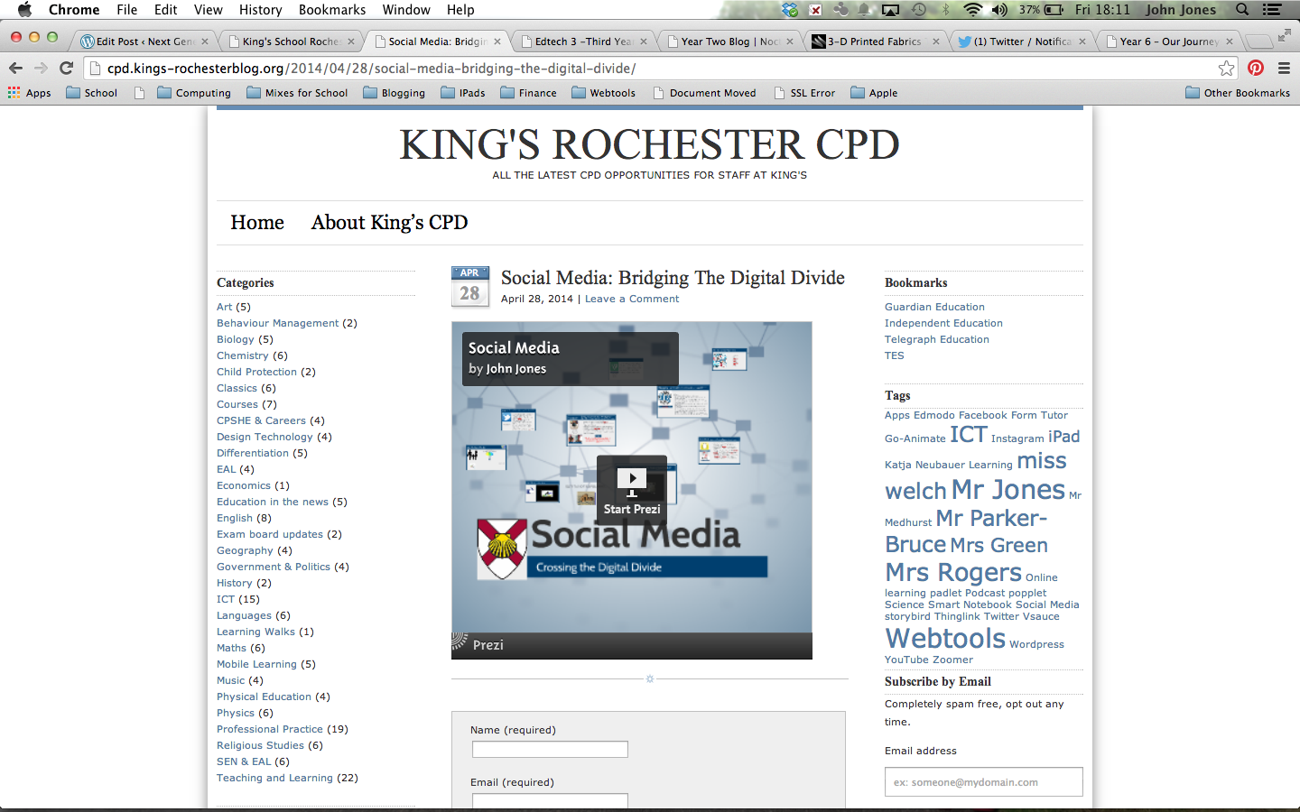Image resolution: width=1300 pixels, height=812 pixels.
Task: Click the subscribe email address field
Action: tap(984, 782)
